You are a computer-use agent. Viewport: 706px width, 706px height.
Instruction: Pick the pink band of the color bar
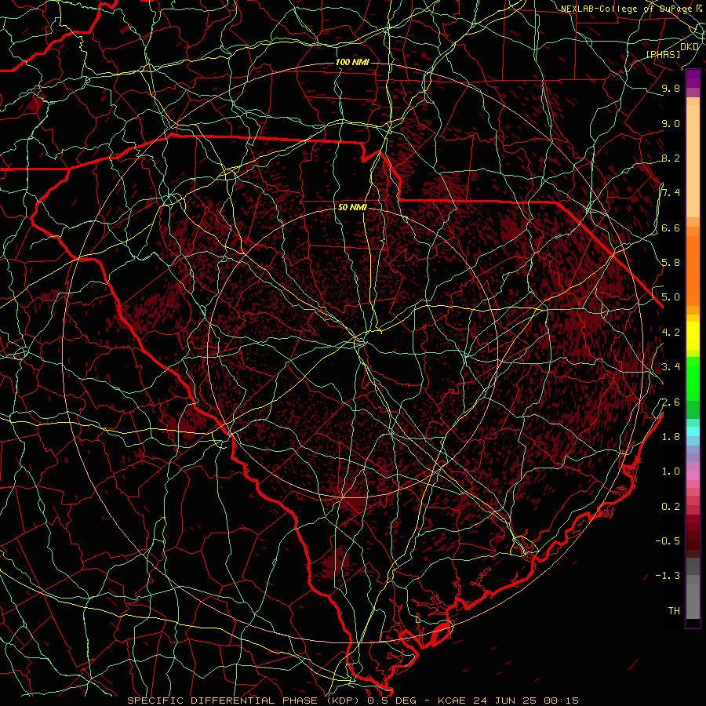click(x=693, y=475)
